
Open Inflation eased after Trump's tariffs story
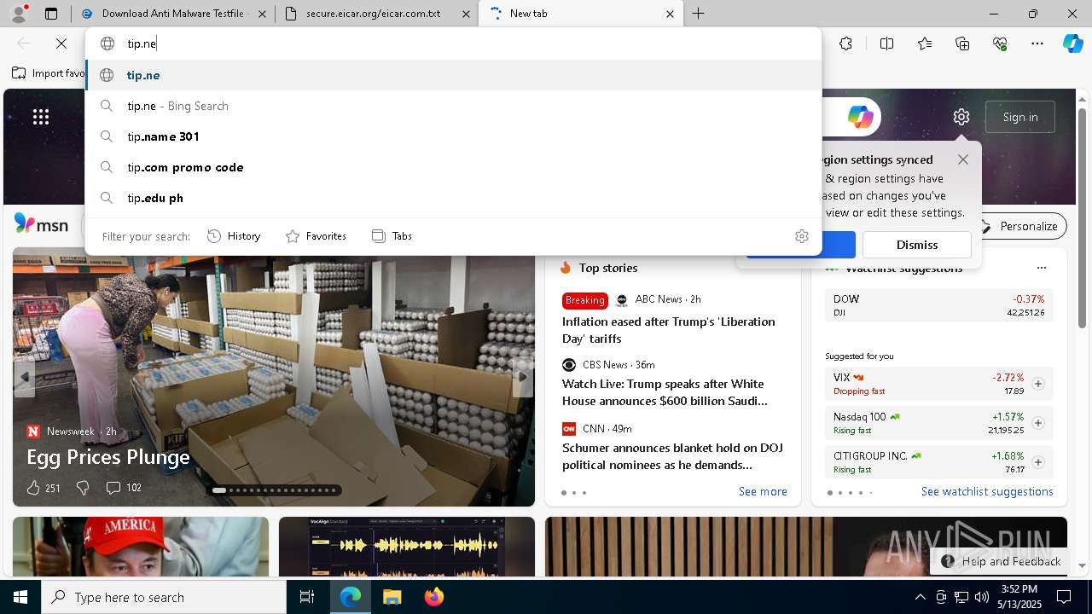669,330
